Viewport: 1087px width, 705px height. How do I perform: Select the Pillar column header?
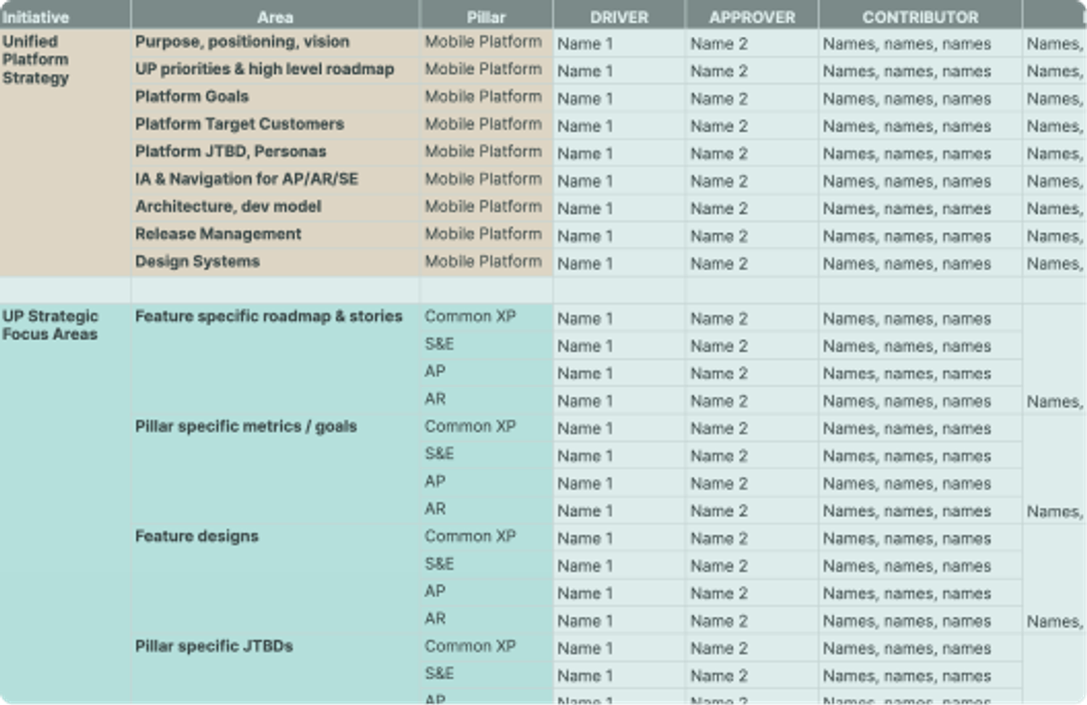coord(484,16)
